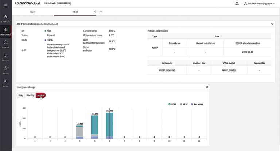This screenshot has height=151, width=280.
Task: Show Daily energy use
Action: [21, 95]
